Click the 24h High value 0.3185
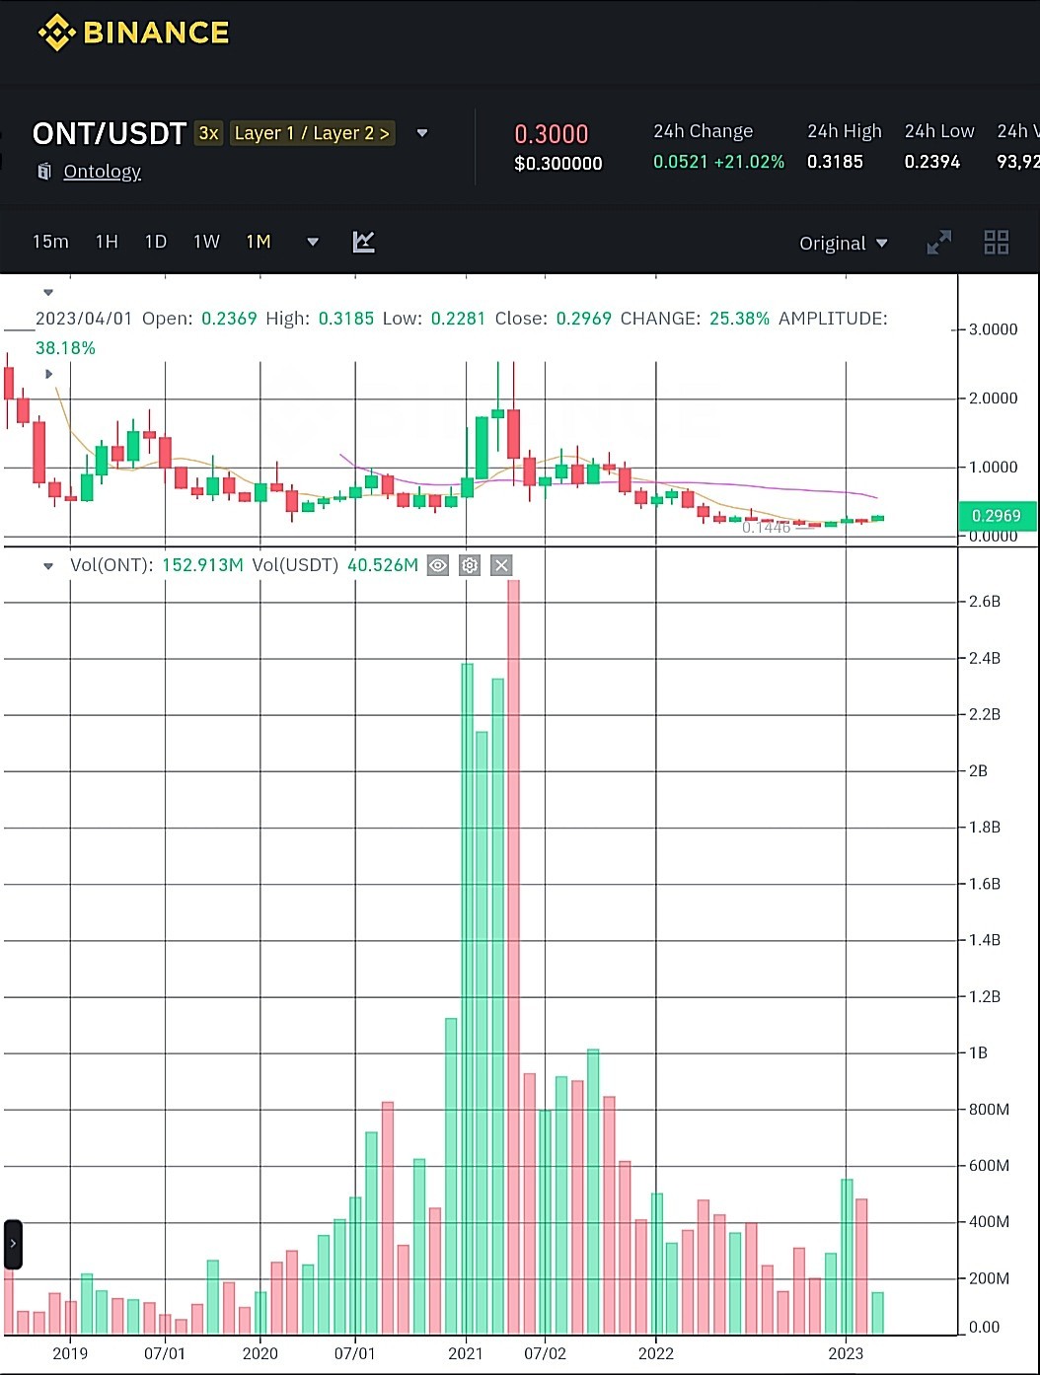Image resolution: width=1040 pixels, height=1375 pixels. [x=835, y=162]
